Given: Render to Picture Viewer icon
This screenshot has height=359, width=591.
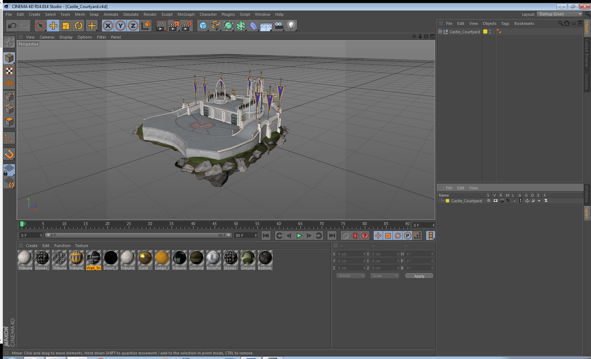Looking at the screenshot, I should click(x=174, y=26).
